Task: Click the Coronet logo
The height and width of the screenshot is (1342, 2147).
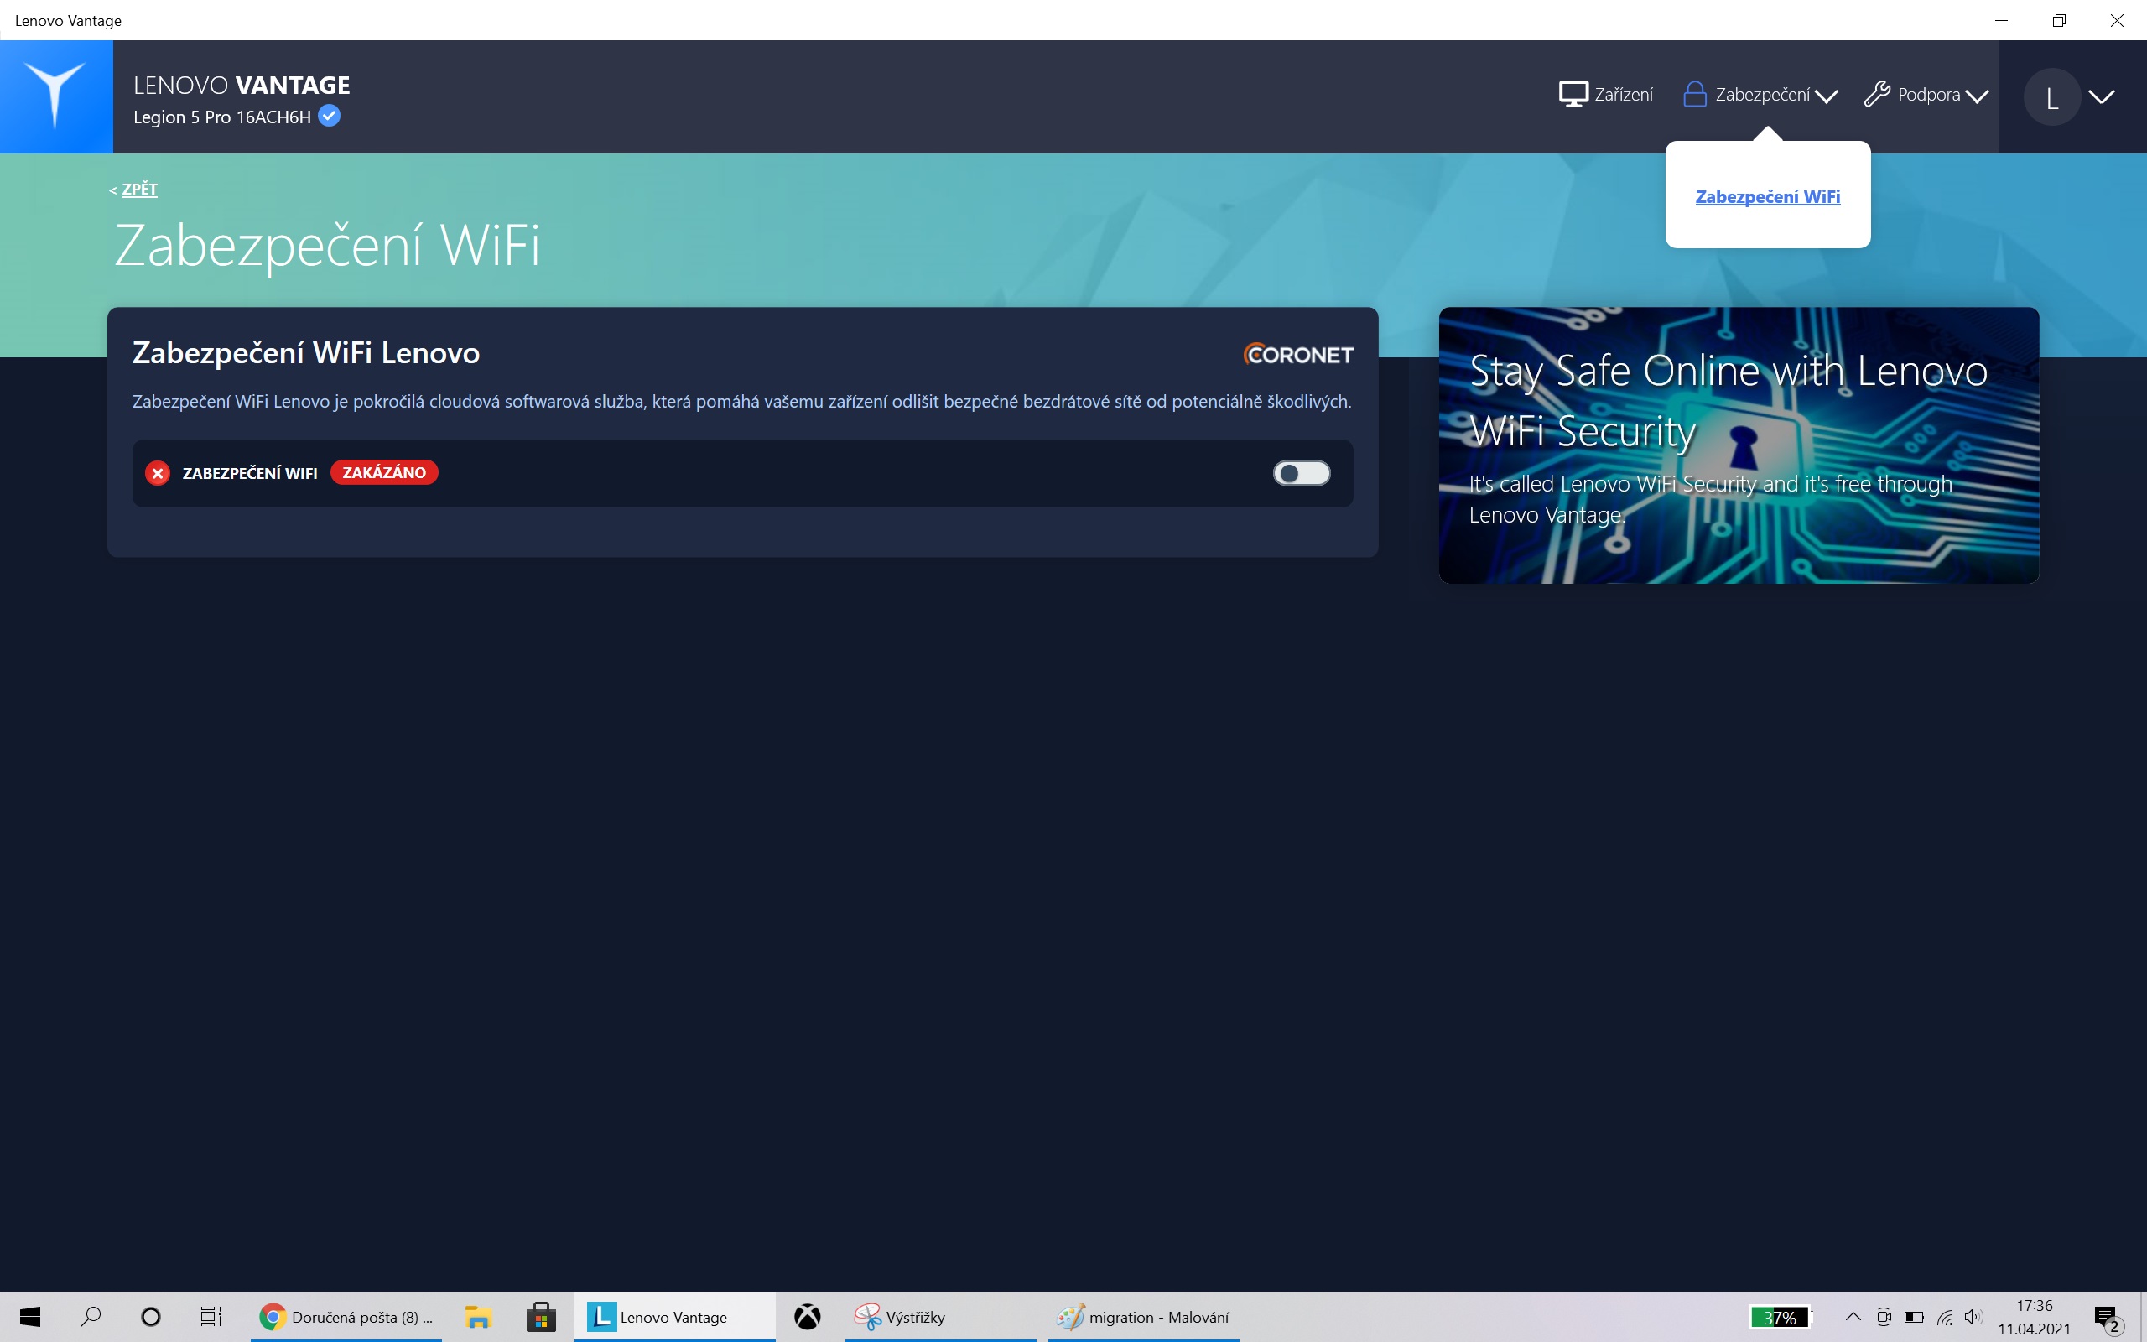Action: (x=1298, y=354)
